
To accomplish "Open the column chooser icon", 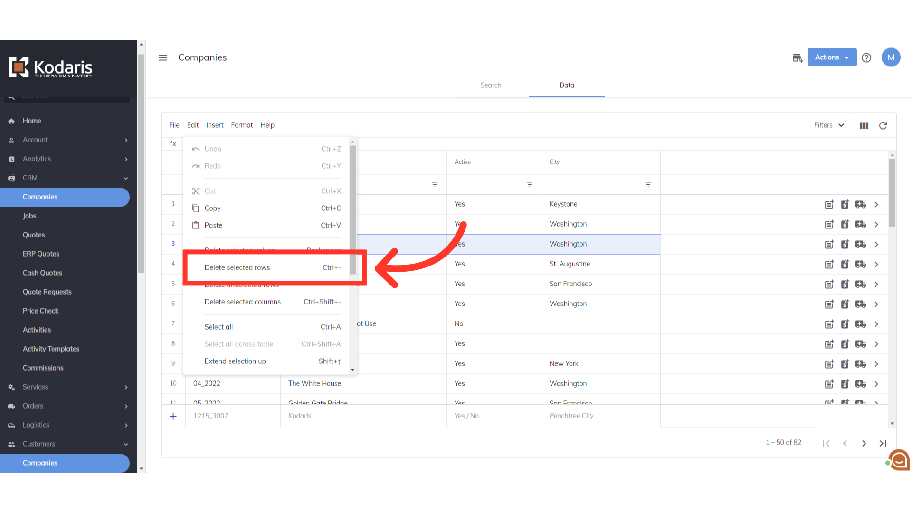I will tap(864, 125).
